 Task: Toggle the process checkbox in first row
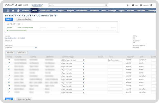tap(9, 60)
